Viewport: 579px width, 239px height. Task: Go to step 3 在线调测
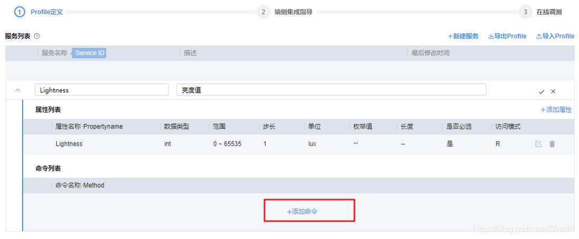(x=541, y=12)
